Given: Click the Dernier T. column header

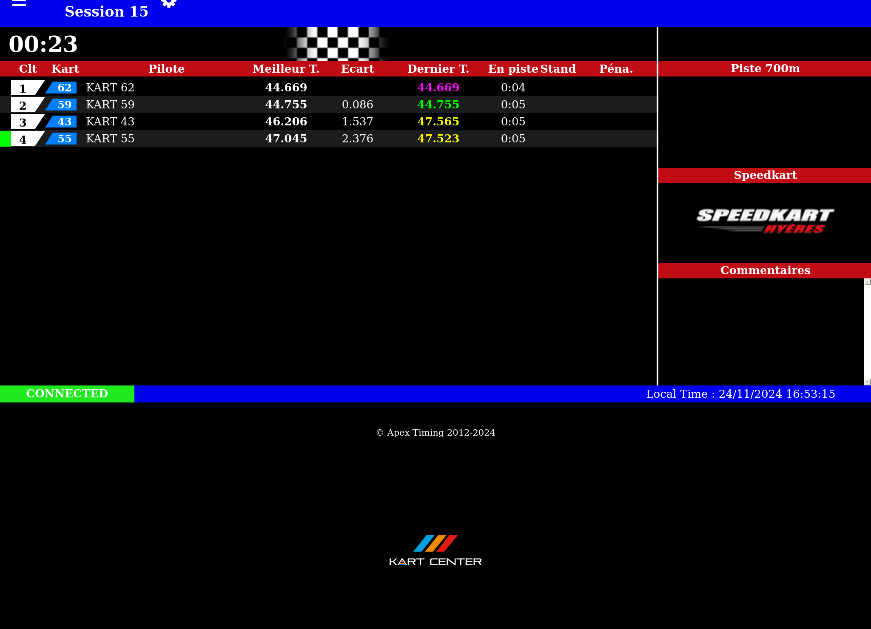Looking at the screenshot, I should pyautogui.click(x=438, y=69).
